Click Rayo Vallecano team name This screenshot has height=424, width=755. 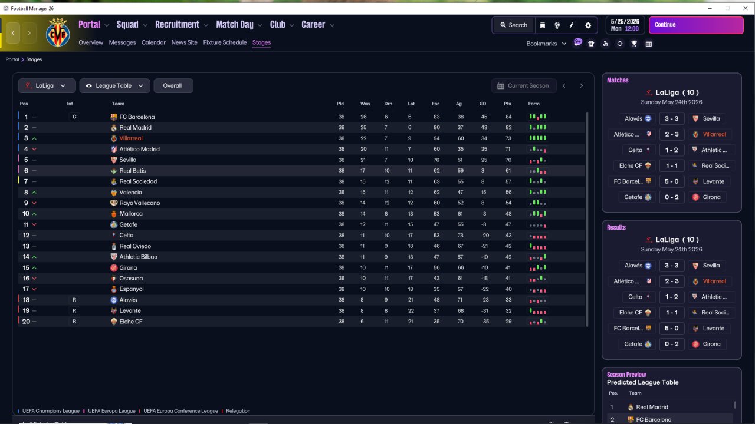point(139,203)
